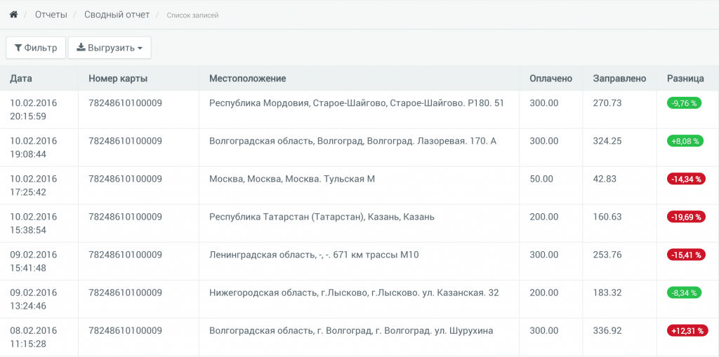Image resolution: width=719 pixels, height=357 pixels.
Task: Select the Москва Тульская М location cell
Action: tap(292, 179)
